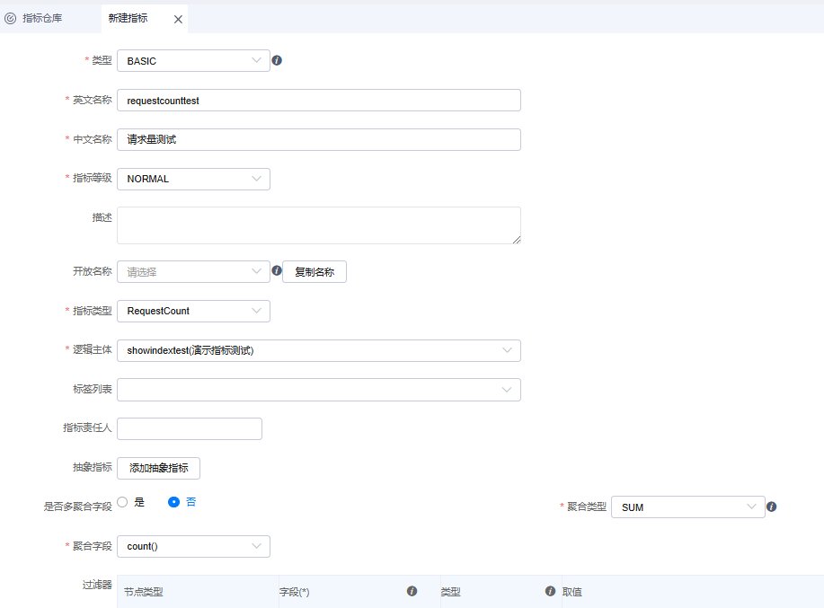Image resolution: width=824 pixels, height=608 pixels.
Task: Expand the 逻辑主体 dropdown
Action: (x=318, y=350)
